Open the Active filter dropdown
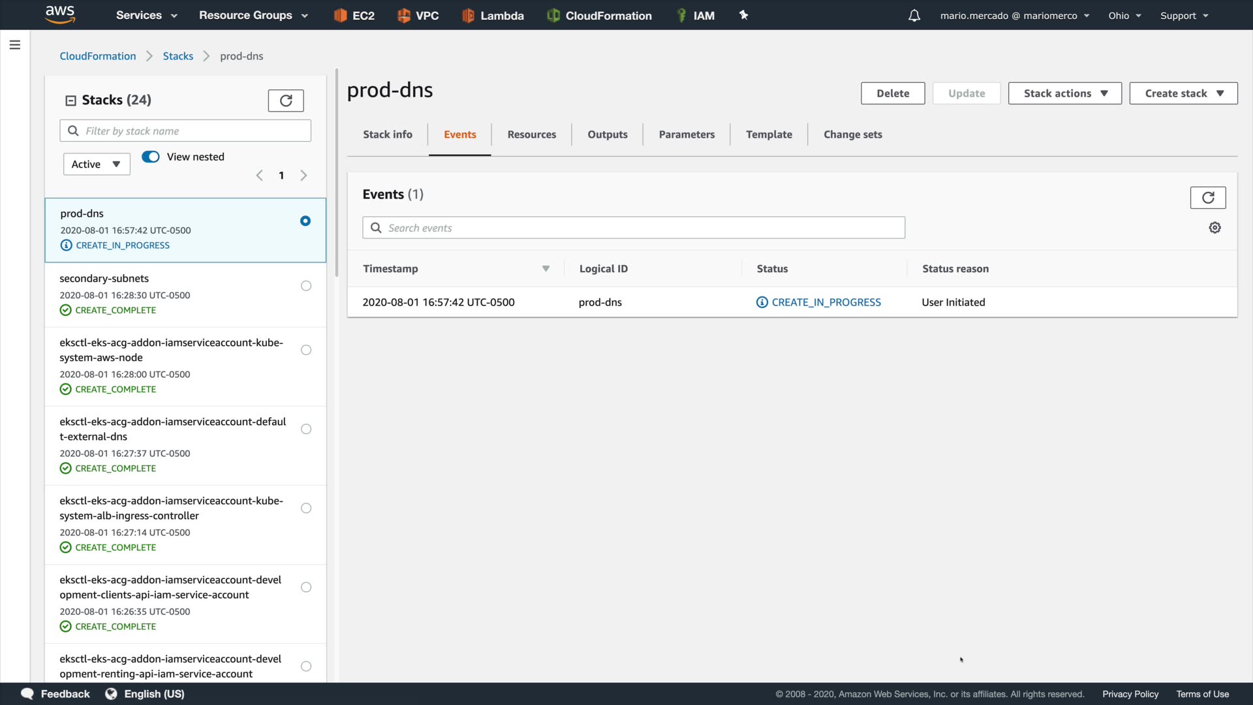The image size is (1253, 705). 97,164
